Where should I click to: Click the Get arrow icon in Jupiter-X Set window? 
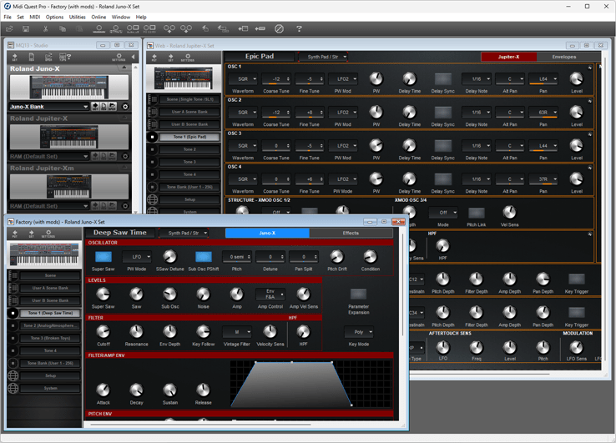[x=170, y=58]
